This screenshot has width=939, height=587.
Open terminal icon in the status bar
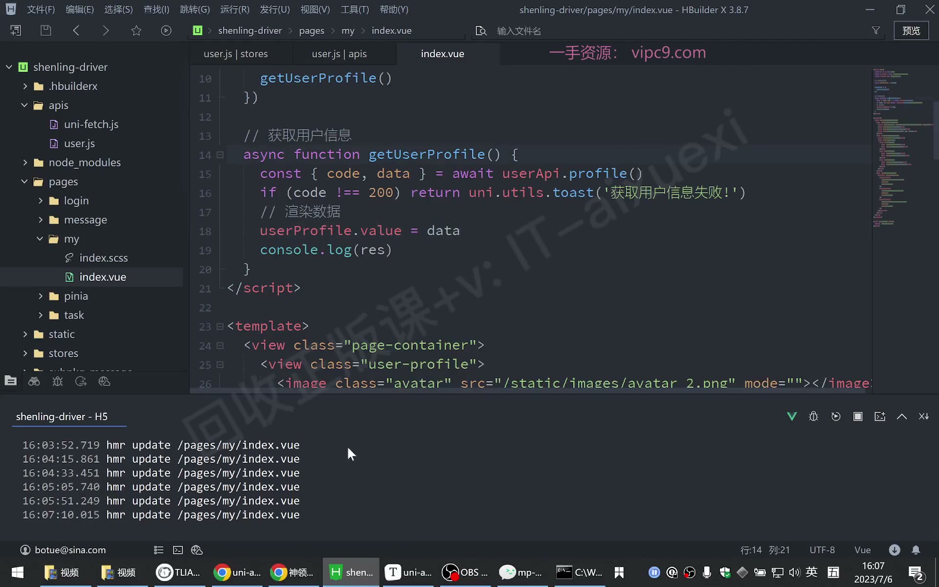click(x=178, y=550)
